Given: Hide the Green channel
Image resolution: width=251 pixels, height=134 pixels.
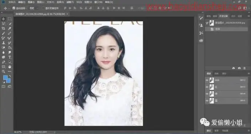Looking at the screenshot, I should tap(207, 94).
